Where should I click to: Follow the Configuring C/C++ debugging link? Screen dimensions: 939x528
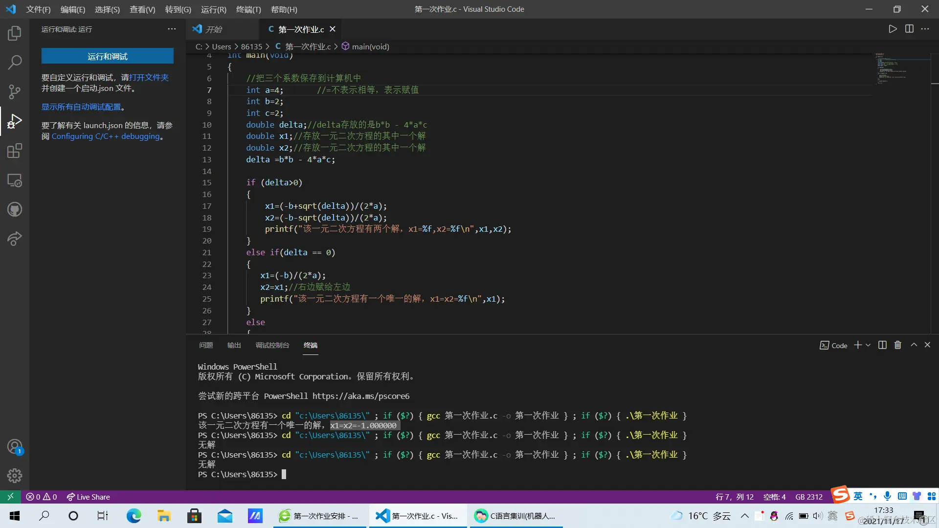point(106,136)
